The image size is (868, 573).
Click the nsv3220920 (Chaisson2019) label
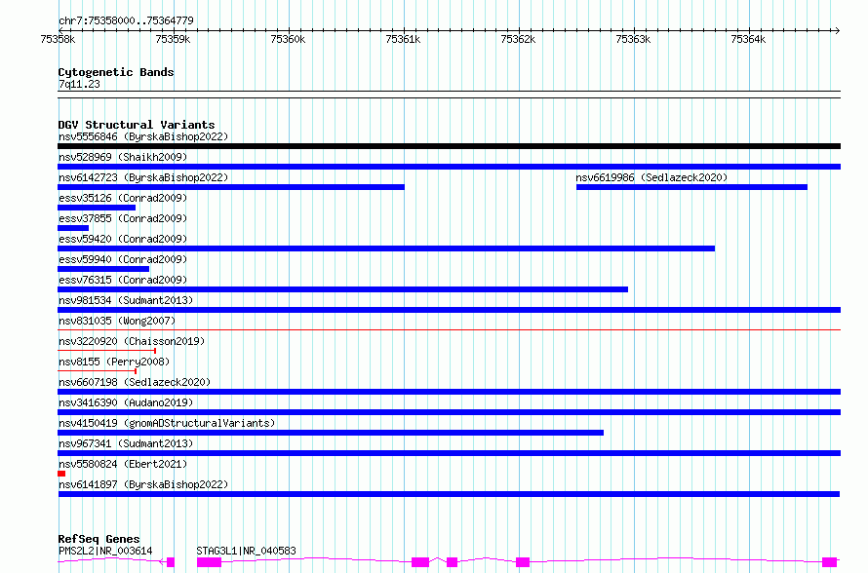click(x=132, y=341)
